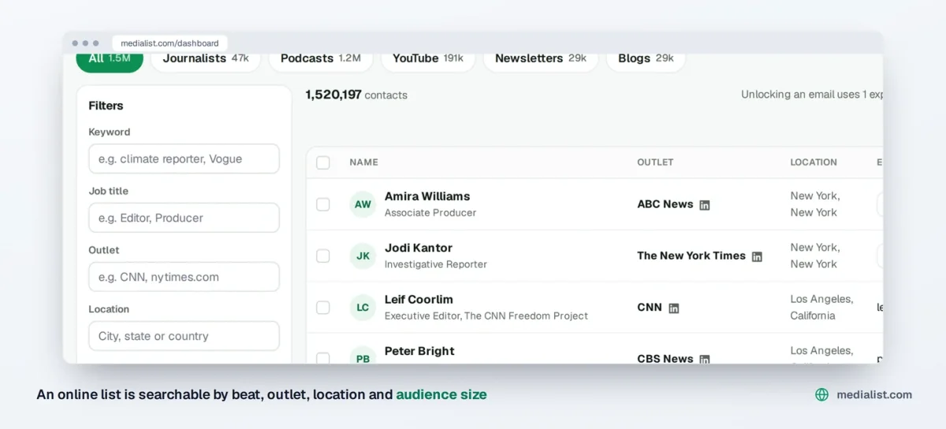Open Leif Coorlim contact name
Screen dimensions: 946x429
click(x=419, y=300)
